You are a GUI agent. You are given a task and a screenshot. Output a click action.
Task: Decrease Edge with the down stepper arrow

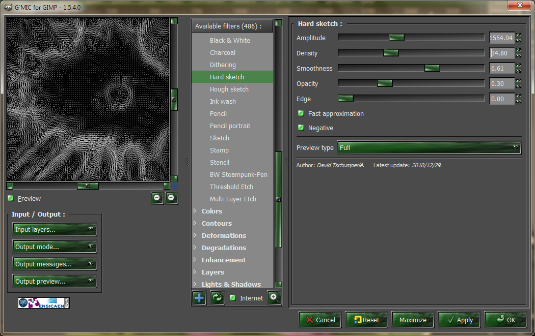tap(518, 102)
